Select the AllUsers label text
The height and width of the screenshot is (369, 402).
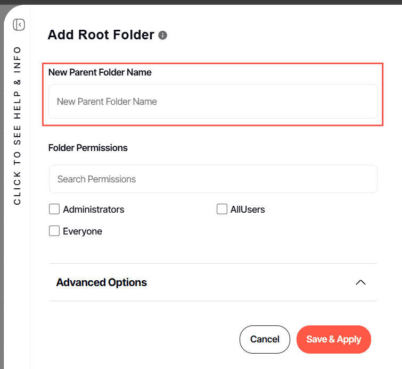(x=248, y=209)
